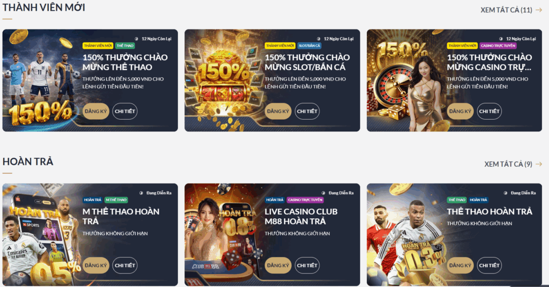Viewport: 549px width, 287px height.
Task: Select the purple CASINO TRỰC TUYẾN tag in Hoàn Trả
Action: coord(305,200)
